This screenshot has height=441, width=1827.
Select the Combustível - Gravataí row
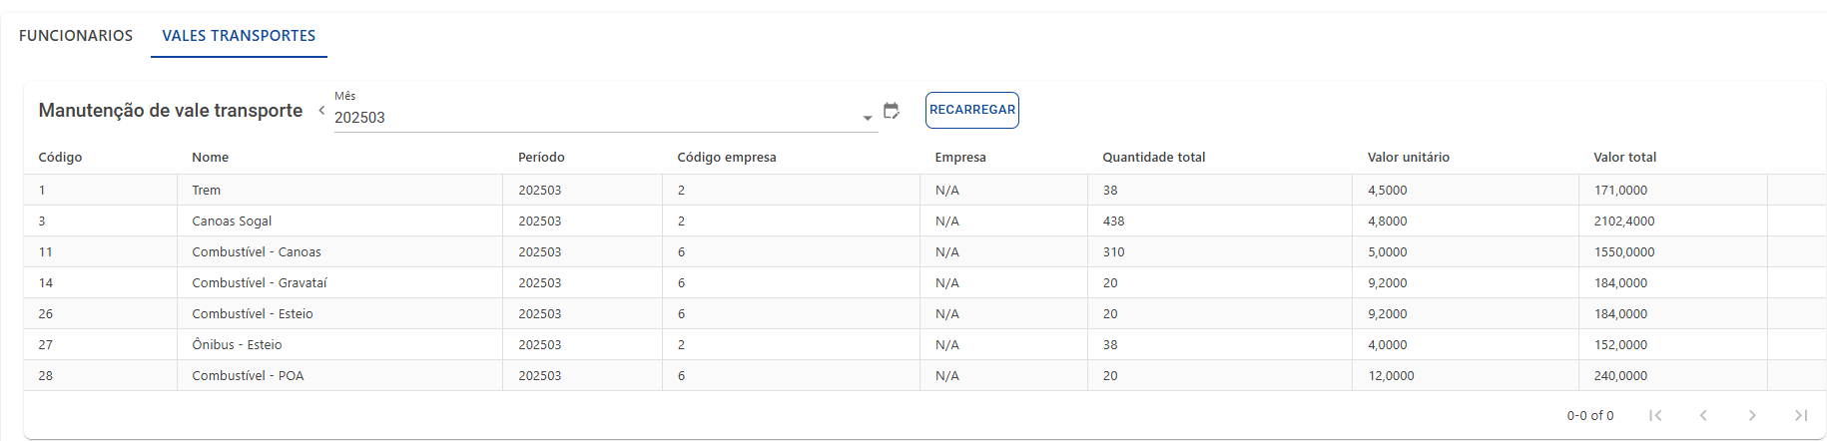(924, 282)
